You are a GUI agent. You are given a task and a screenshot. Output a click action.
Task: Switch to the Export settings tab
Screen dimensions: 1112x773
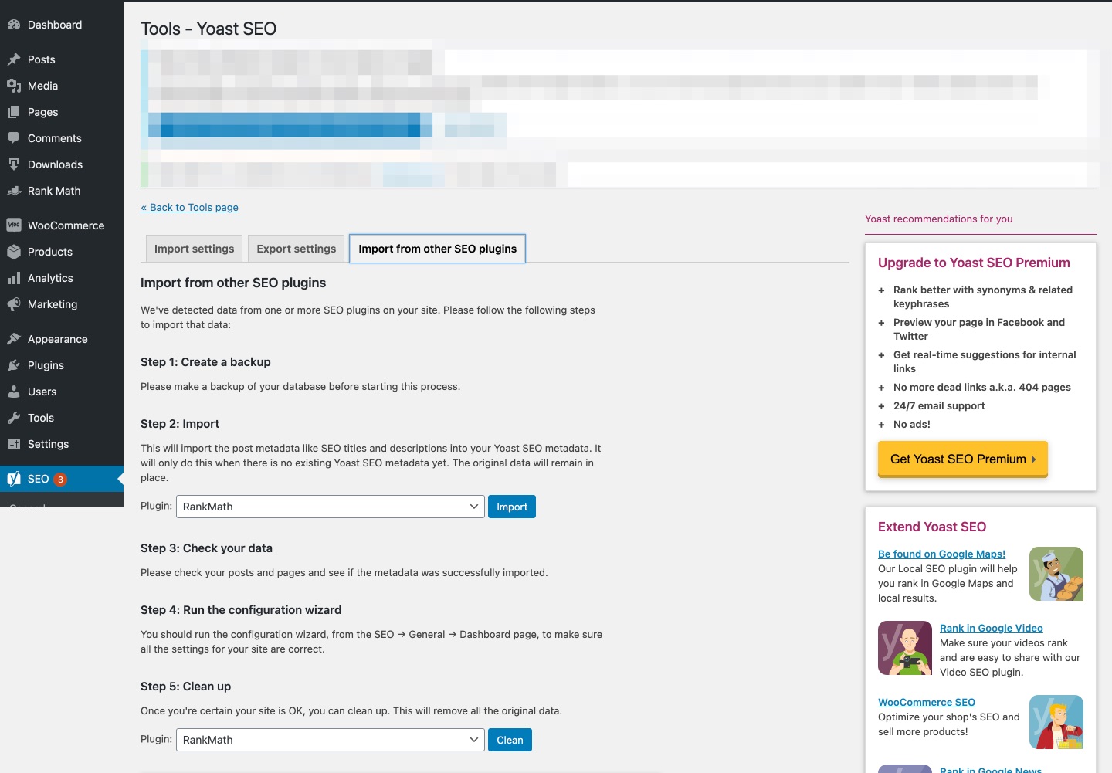click(296, 249)
